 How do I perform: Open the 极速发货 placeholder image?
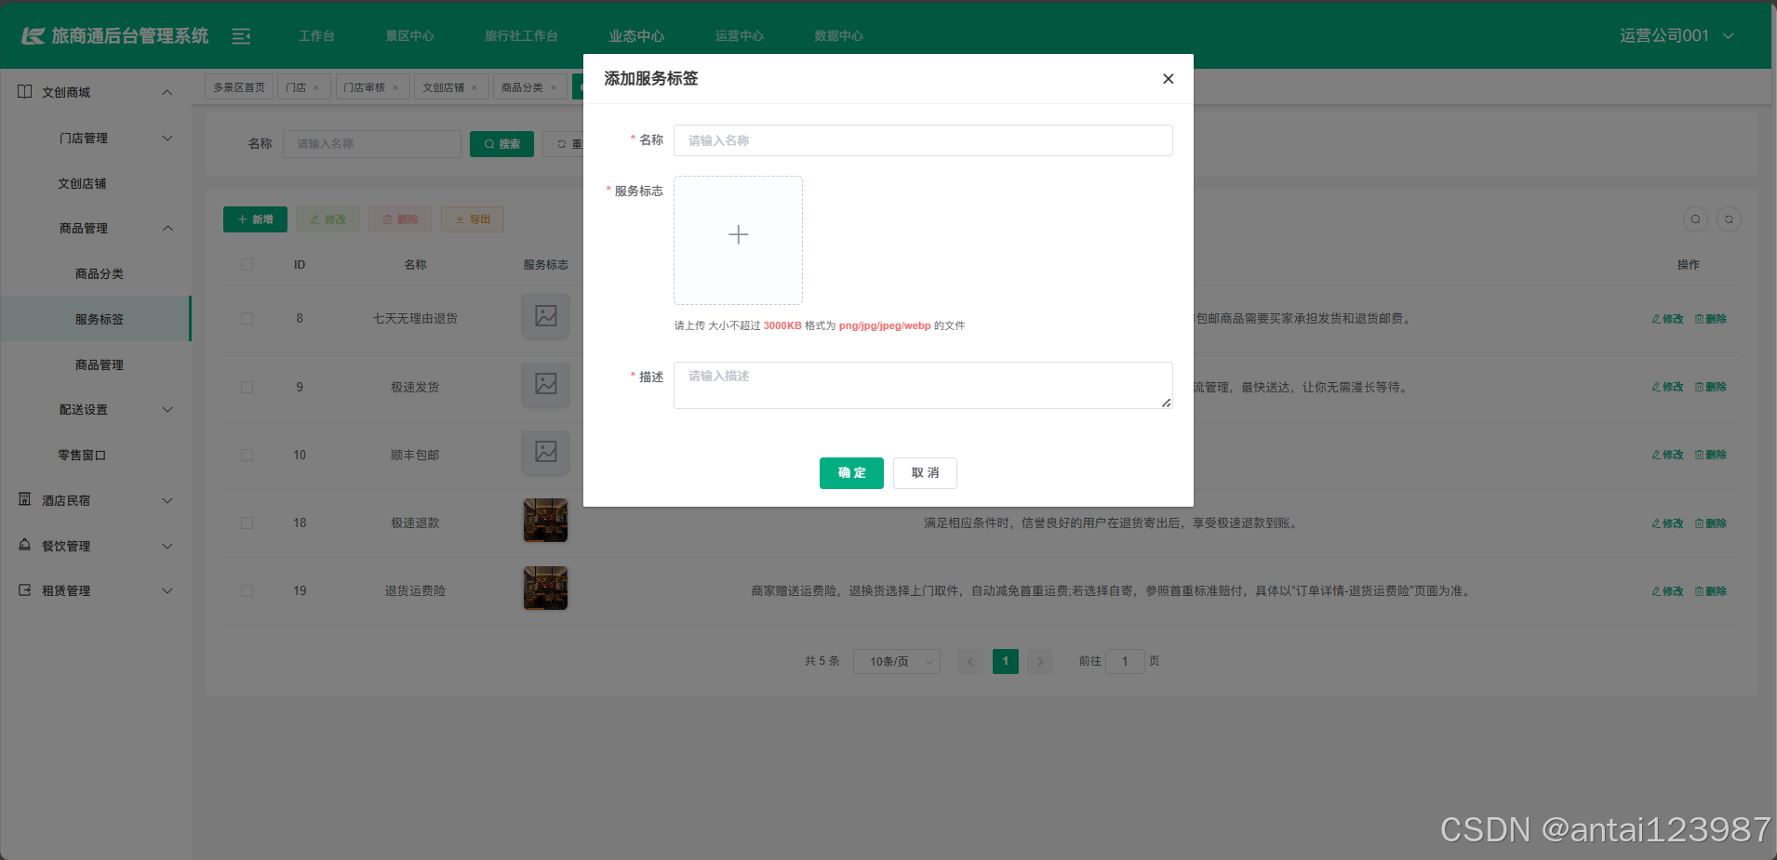tap(546, 384)
